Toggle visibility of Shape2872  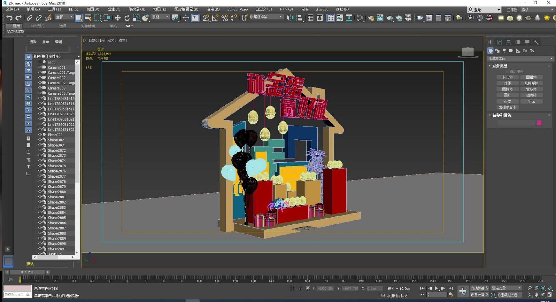tap(40, 150)
